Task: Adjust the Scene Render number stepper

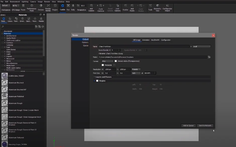Action: tap(119, 50)
